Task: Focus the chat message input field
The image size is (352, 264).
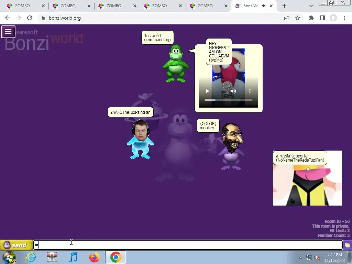Action: [x=188, y=245]
